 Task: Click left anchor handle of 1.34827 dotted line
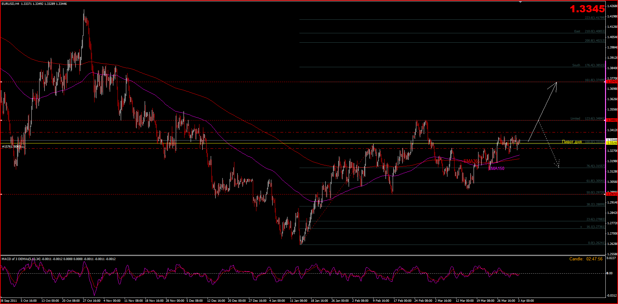pos(1,120)
